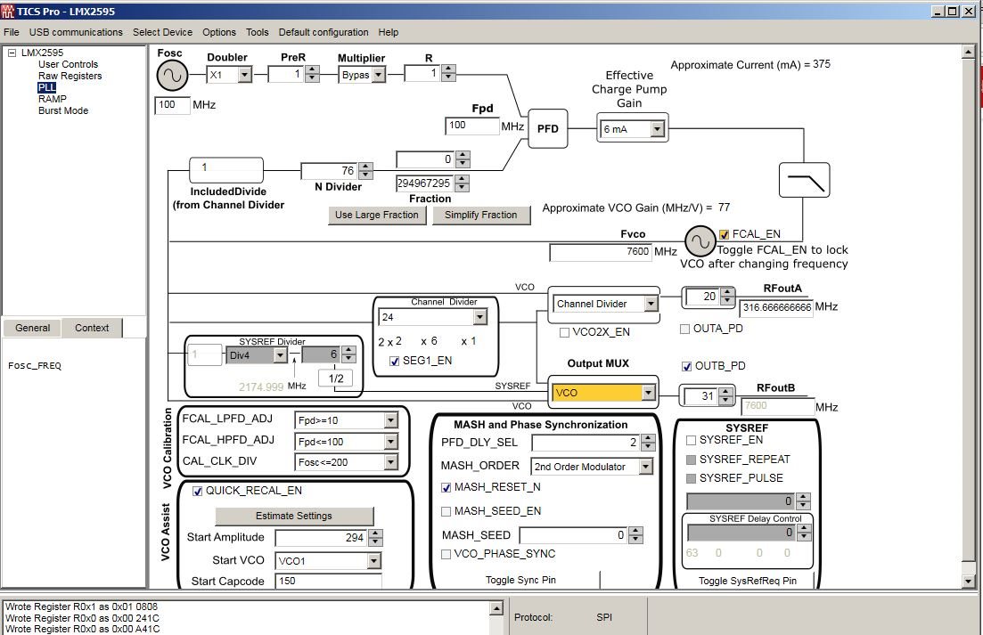The width and height of the screenshot is (983, 635).
Task: Open the File menu
Action: coord(12,32)
